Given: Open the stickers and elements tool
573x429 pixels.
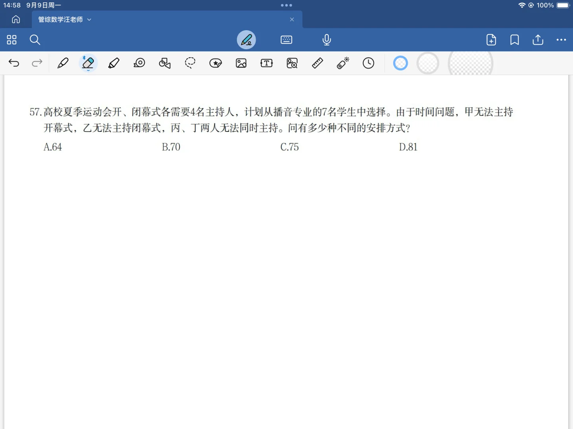Looking at the screenshot, I should 216,63.
